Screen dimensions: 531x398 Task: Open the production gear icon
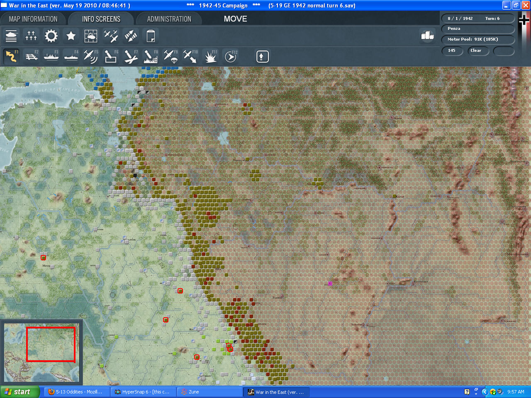point(51,36)
